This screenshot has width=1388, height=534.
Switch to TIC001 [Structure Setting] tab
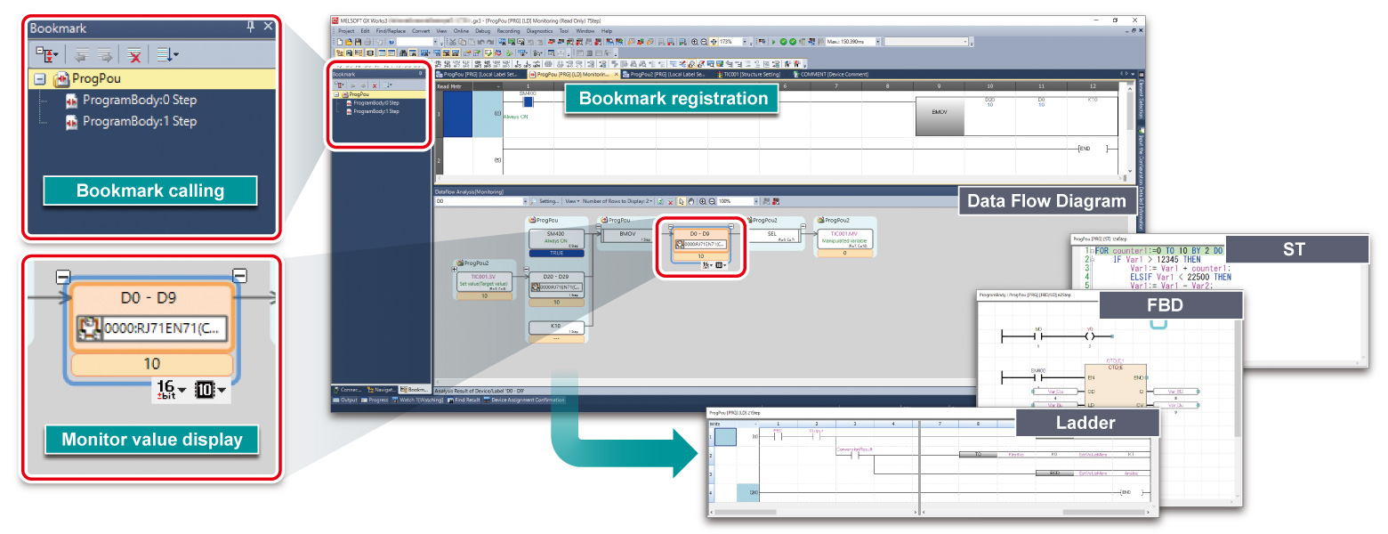[x=750, y=75]
